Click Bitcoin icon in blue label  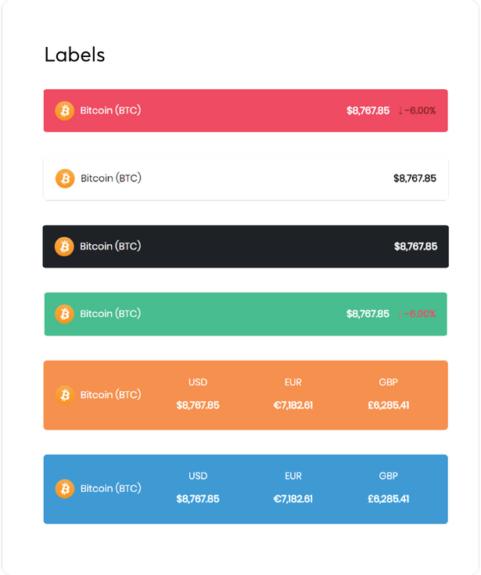(x=65, y=489)
